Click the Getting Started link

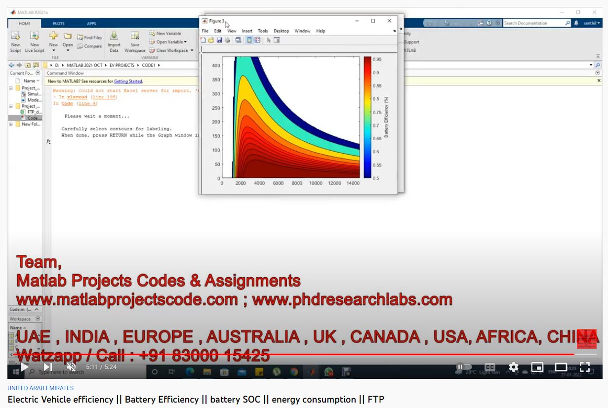pos(128,81)
